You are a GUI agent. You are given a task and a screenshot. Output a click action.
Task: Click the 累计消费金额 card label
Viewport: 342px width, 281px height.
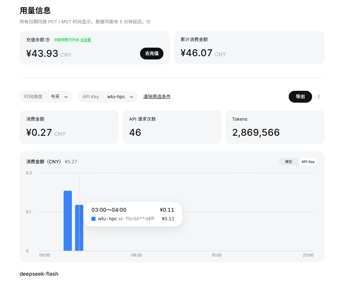click(x=194, y=39)
